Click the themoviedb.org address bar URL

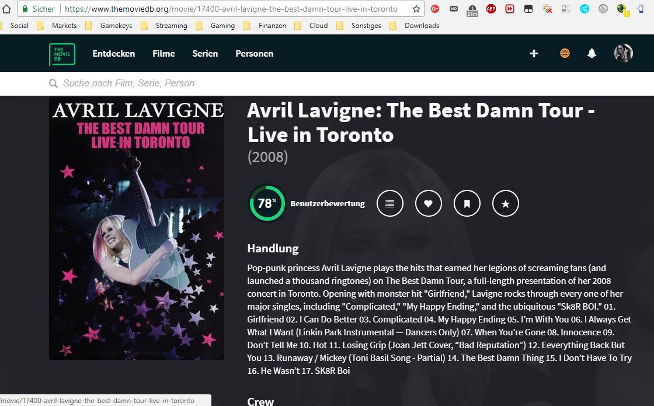click(231, 9)
